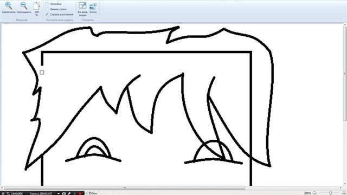Click the camera snapshot icon in recorder bar
This screenshot has width=347, height=195.
coord(64,193)
